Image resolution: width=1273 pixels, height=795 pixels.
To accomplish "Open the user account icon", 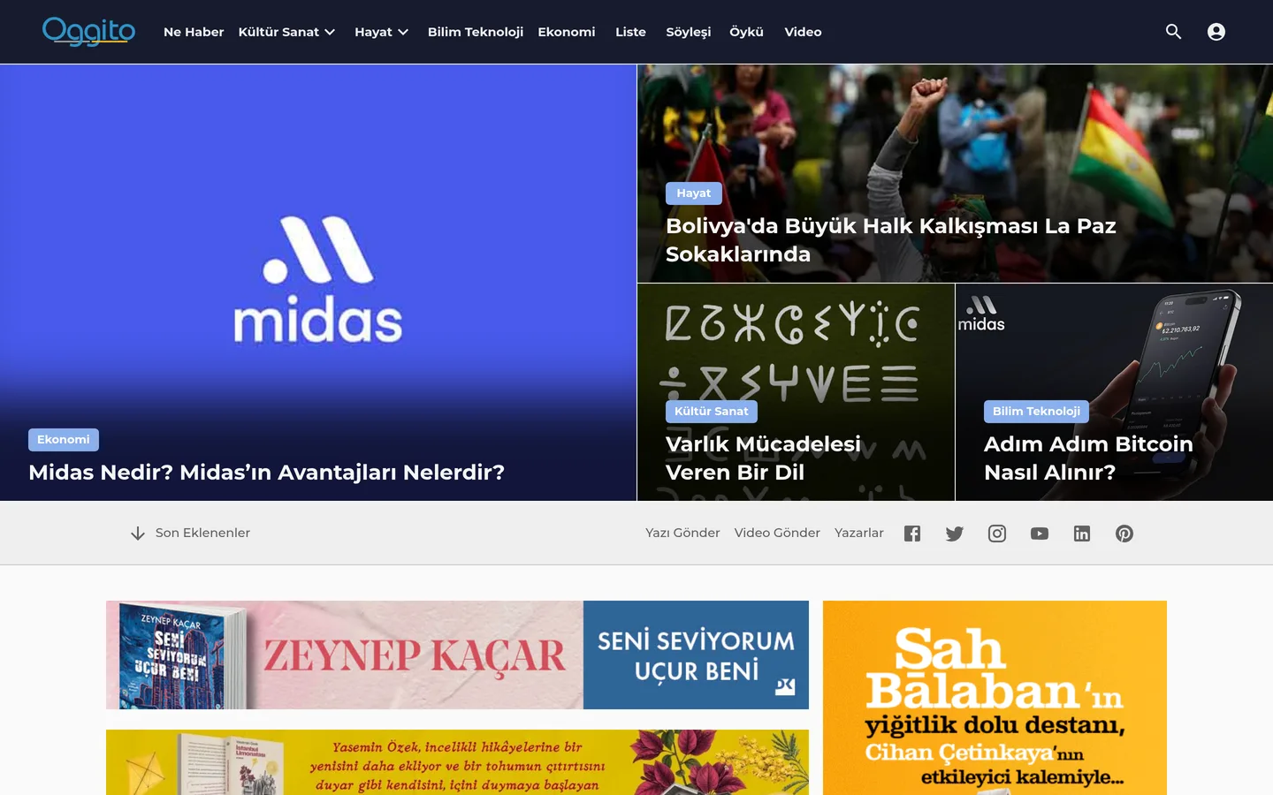I will click(x=1216, y=32).
